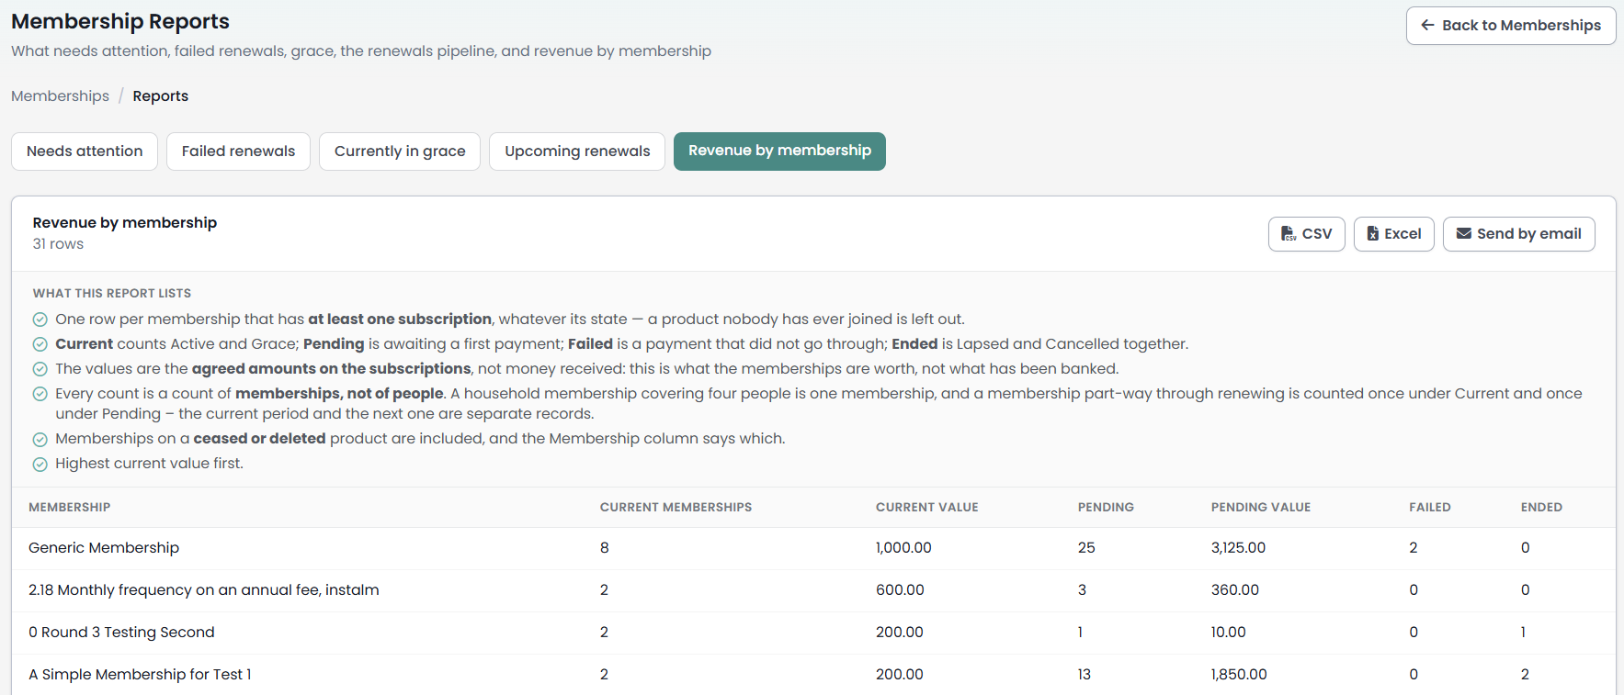Select the 0 Round 3 Testing Second name

click(121, 633)
